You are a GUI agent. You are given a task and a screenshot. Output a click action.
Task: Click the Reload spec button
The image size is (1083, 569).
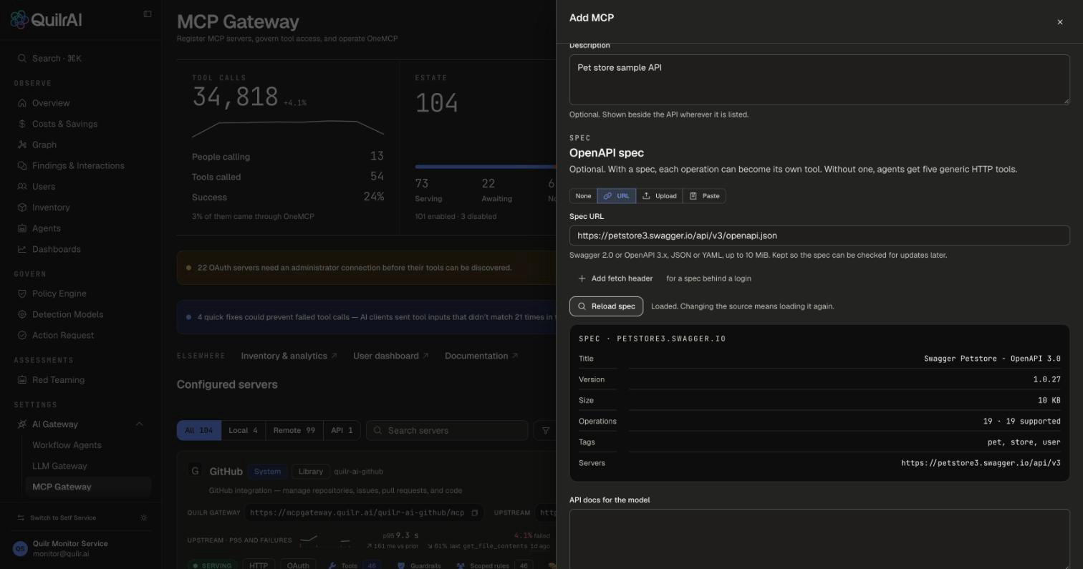click(606, 306)
